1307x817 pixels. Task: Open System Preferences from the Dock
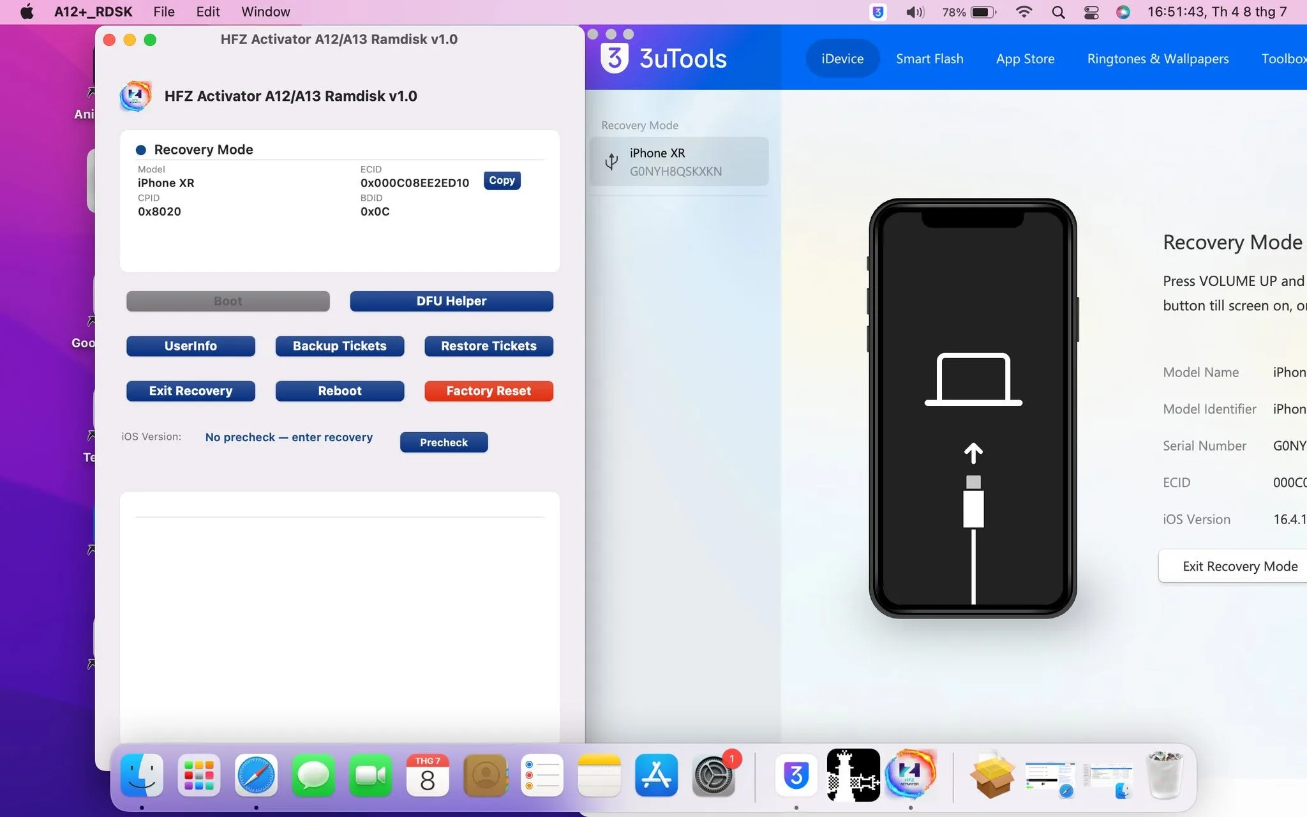pyautogui.click(x=713, y=775)
